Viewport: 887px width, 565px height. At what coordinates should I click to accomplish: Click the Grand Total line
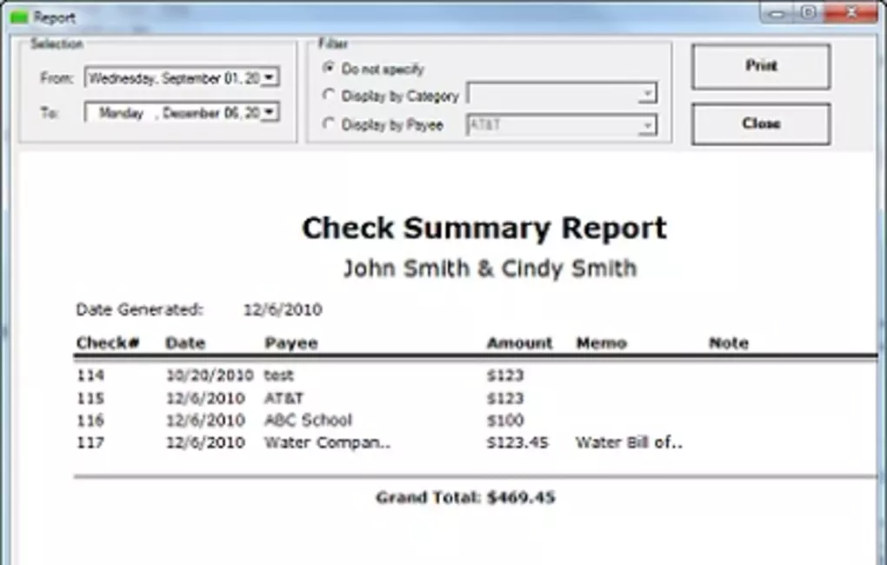[465, 497]
